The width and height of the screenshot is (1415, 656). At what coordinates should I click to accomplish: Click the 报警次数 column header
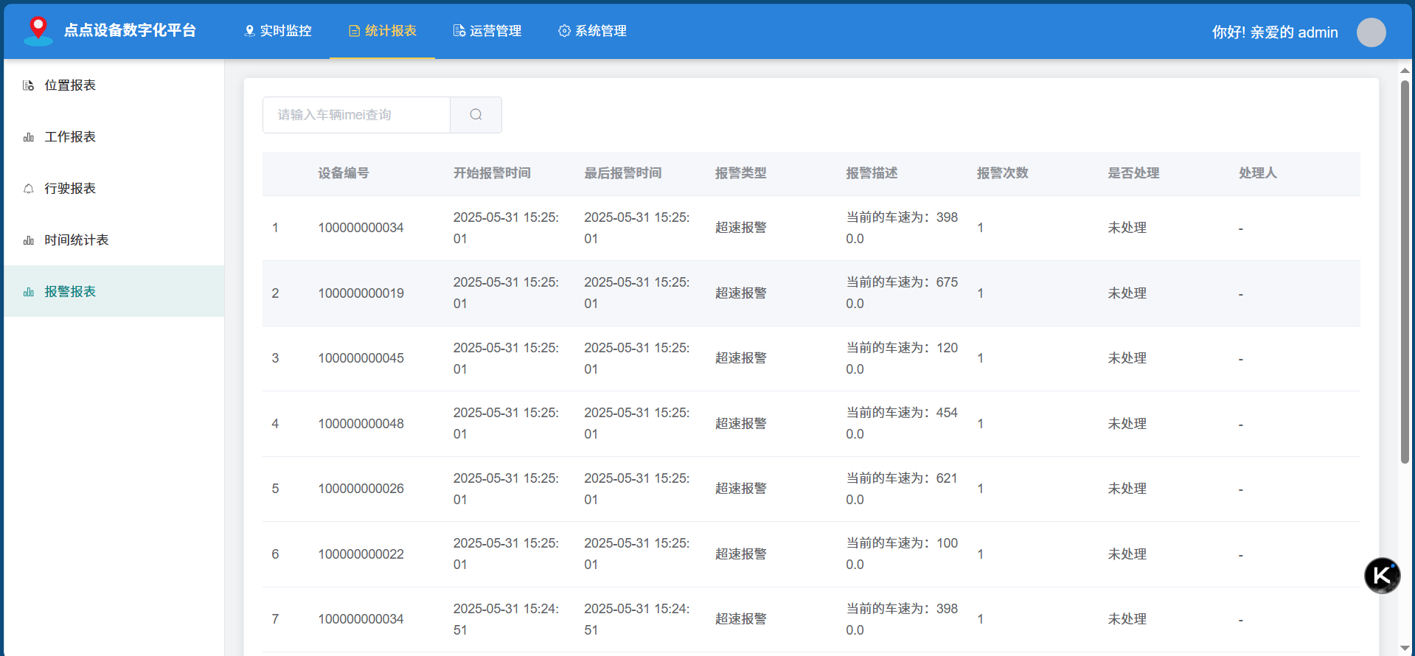(1003, 173)
